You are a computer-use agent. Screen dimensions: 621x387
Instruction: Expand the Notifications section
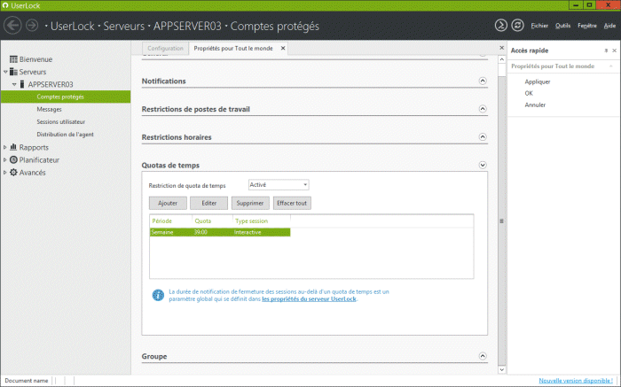483,81
